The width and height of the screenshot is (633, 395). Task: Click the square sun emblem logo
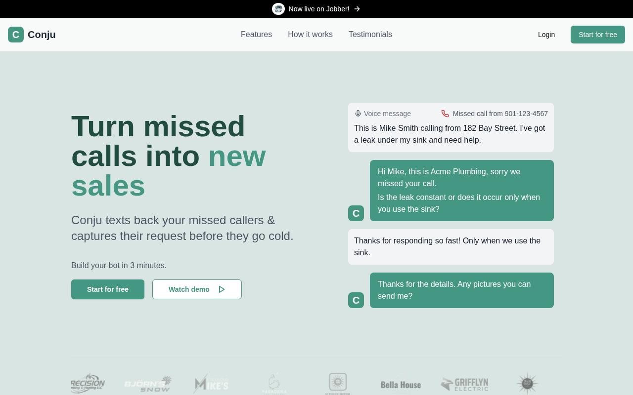pyautogui.click(x=338, y=384)
